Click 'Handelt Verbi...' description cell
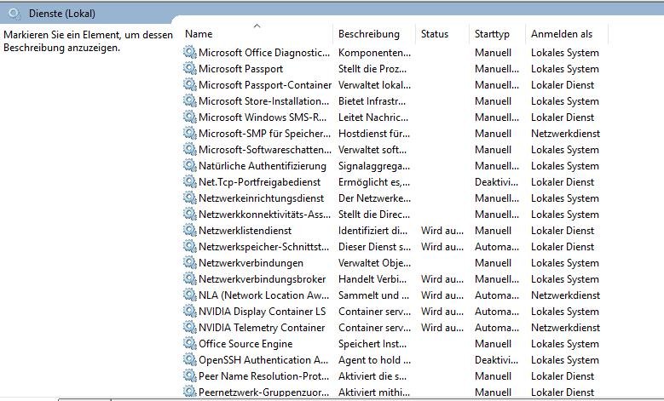 click(x=372, y=279)
